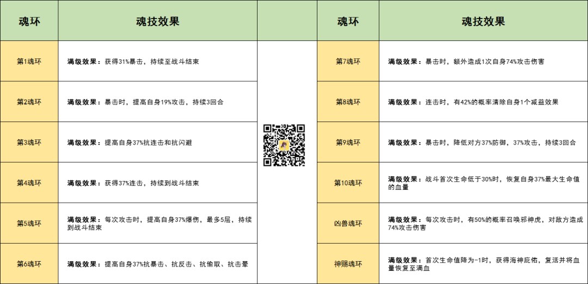Select the 第1魂环 cell
The height and width of the screenshot is (284, 588).
pyautogui.click(x=29, y=61)
